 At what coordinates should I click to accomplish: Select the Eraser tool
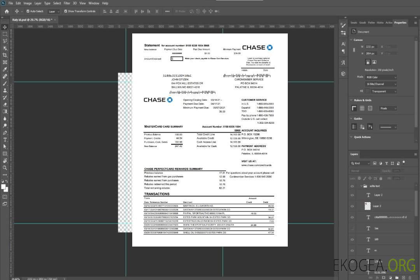(x=5, y=105)
